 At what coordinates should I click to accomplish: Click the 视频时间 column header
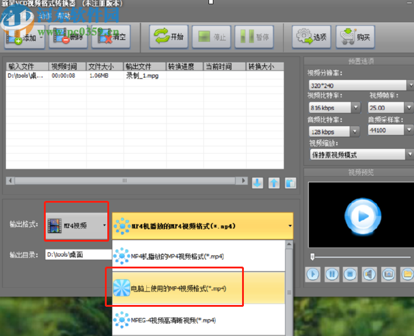coord(67,66)
